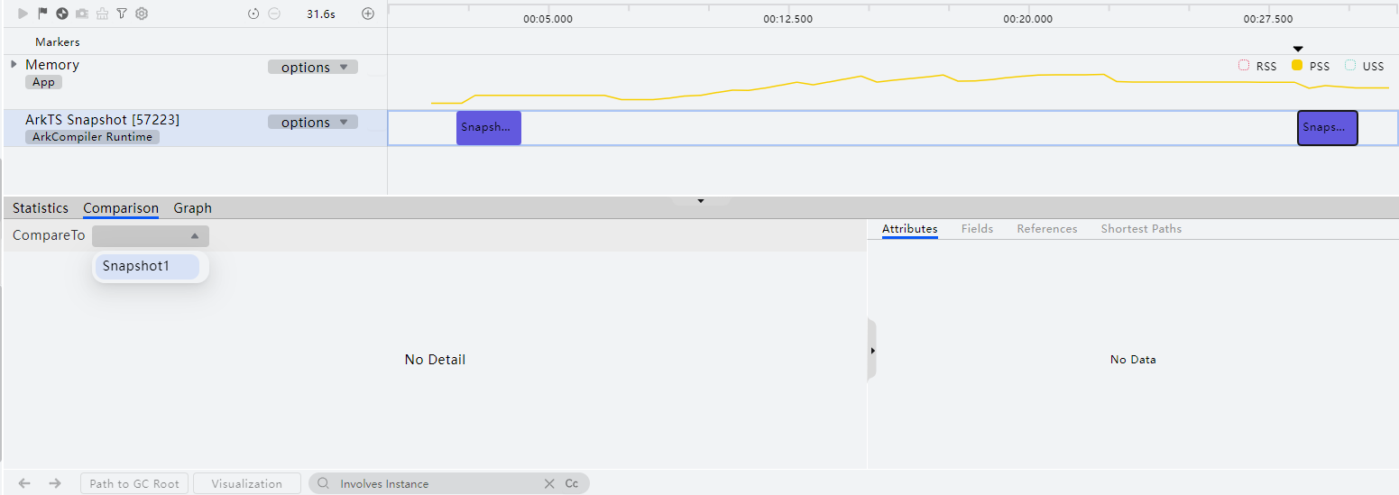Screen dimensions: 1399x495
Task: Open the filter funnel icon
Action: coord(122,14)
